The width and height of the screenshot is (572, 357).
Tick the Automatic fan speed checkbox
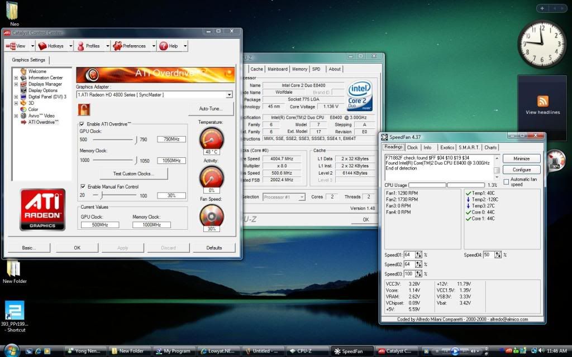point(506,181)
